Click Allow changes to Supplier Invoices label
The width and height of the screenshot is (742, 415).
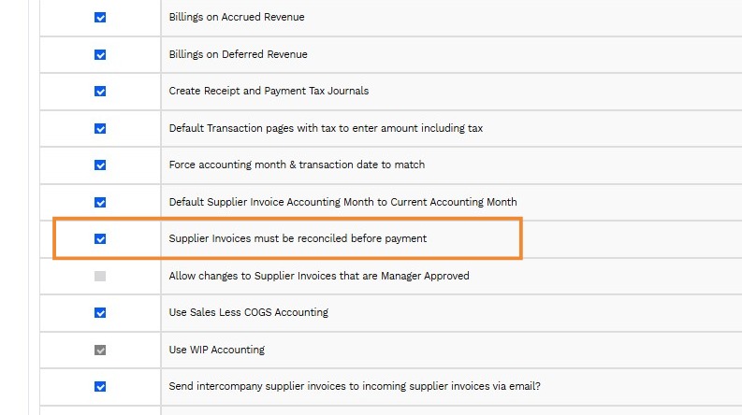coord(319,276)
